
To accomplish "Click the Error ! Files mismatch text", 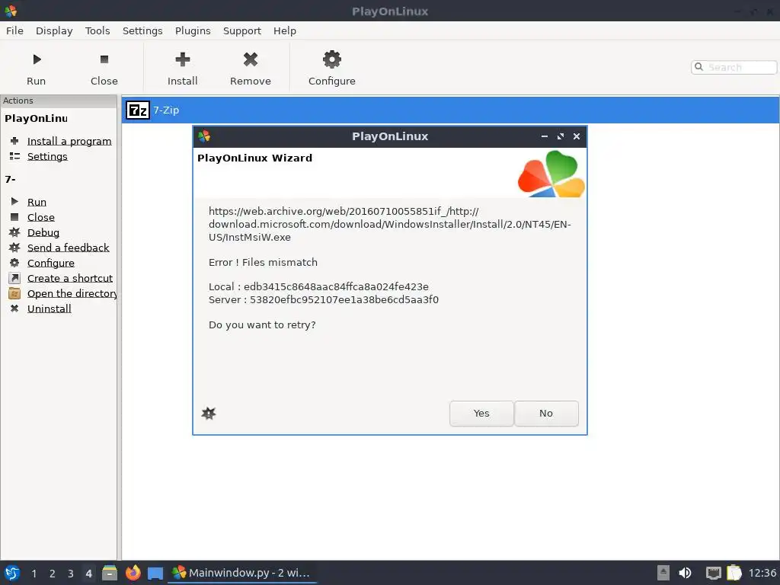I will tap(263, 262).
